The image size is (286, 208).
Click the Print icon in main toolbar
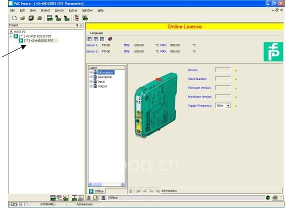tap(39, 18)
